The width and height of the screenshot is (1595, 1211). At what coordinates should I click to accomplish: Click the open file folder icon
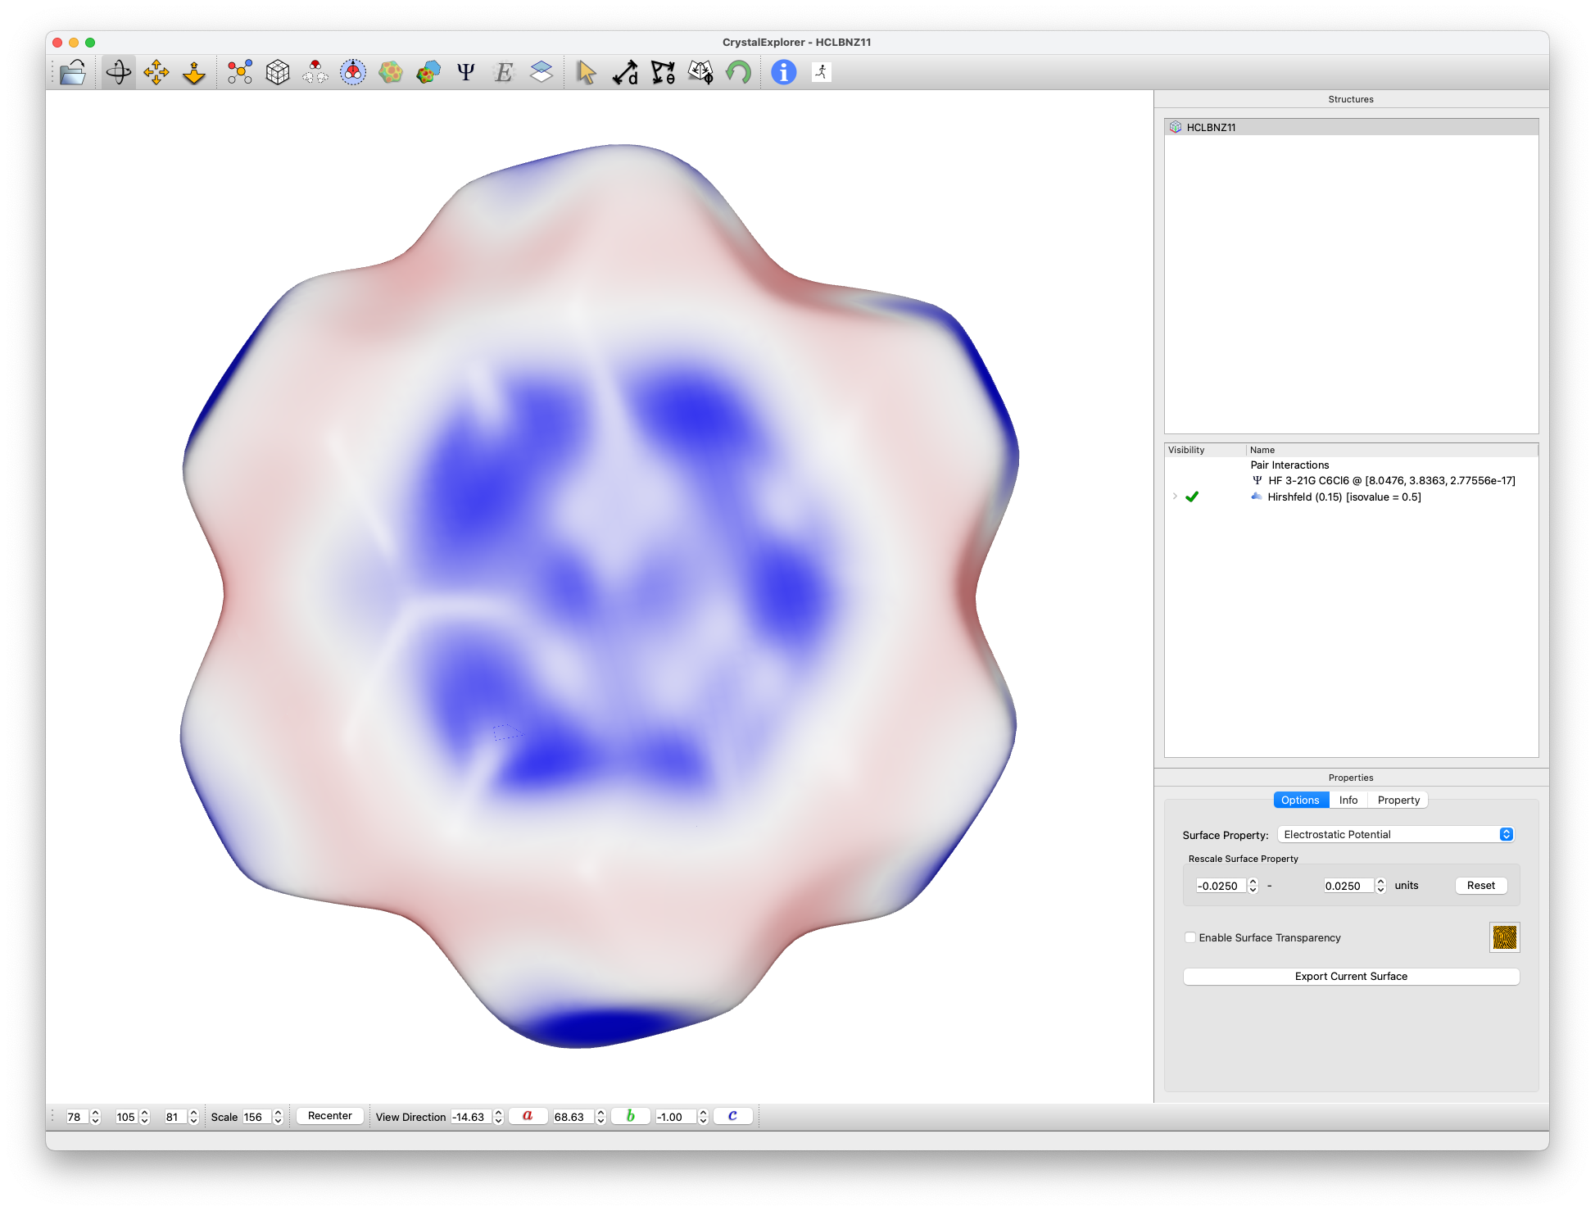pos(73,73)
